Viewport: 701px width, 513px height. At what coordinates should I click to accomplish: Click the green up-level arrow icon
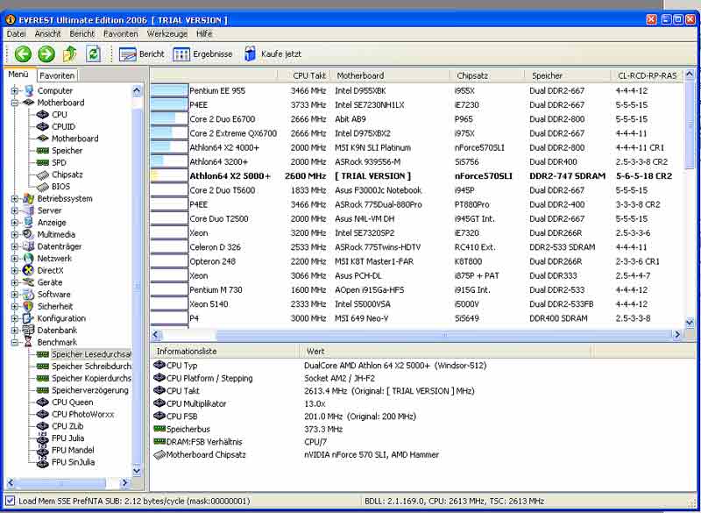click(x=70, y=54)
